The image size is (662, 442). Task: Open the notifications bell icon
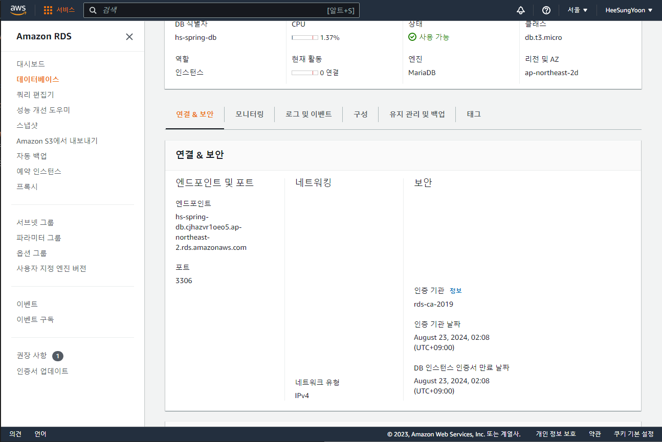[x=521, y=10]
